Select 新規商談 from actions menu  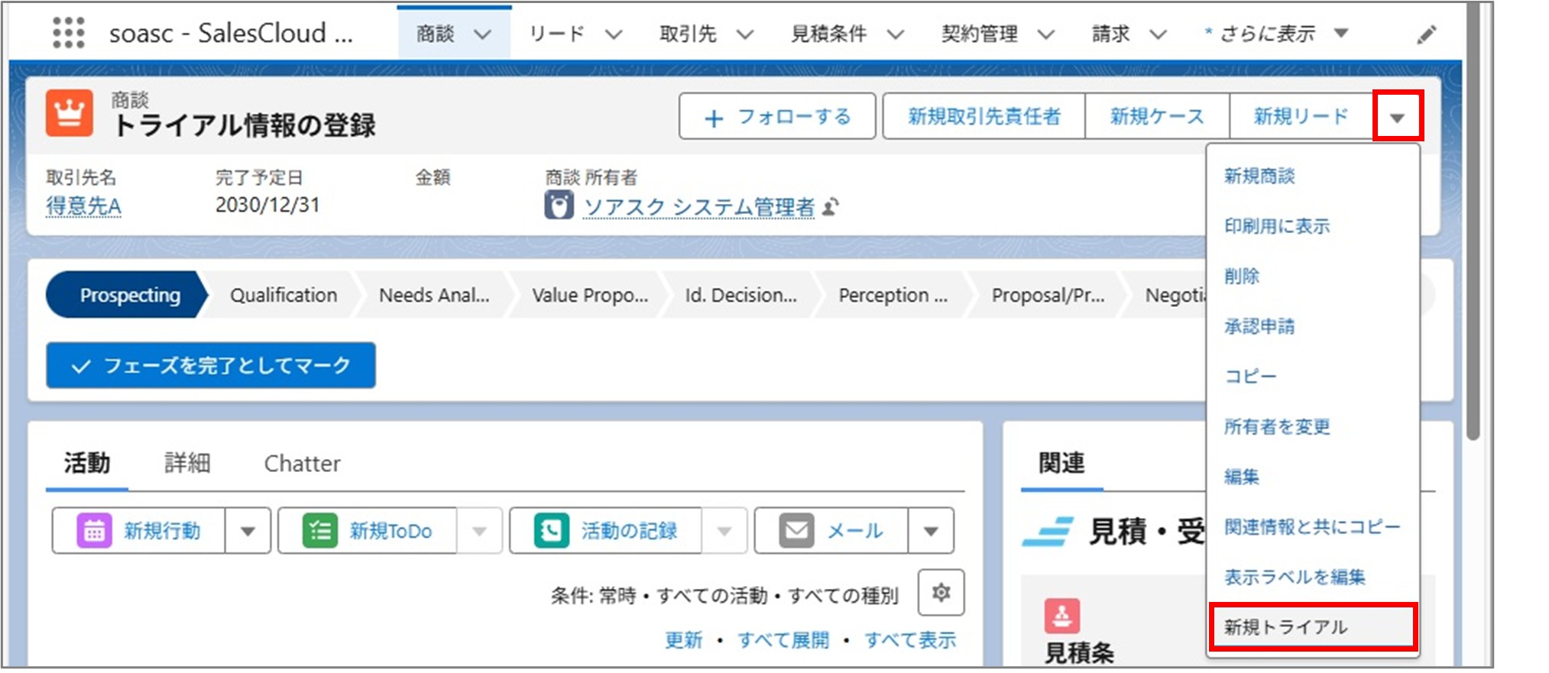pos(1313,176)
